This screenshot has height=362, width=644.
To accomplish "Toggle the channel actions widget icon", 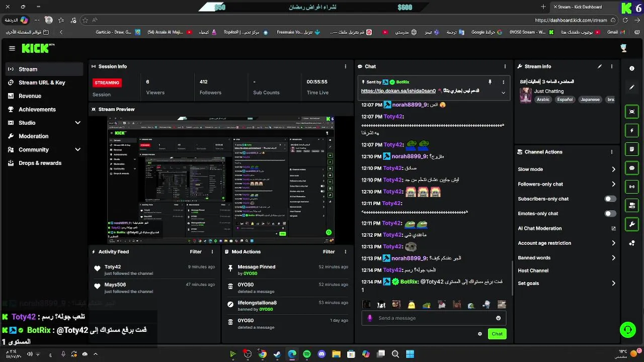I will click(632, 205).
